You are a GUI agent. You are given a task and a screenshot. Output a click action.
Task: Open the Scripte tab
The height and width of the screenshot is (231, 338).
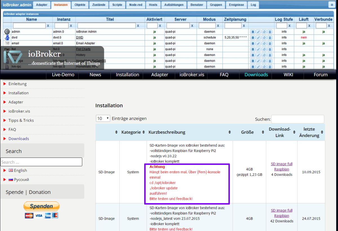(x=117, y=5)
